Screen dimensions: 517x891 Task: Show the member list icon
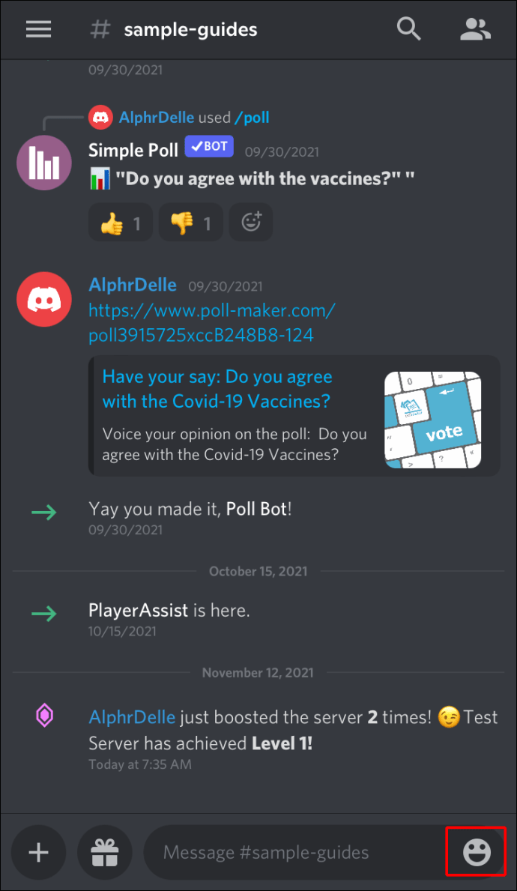(x=475, y=29)
